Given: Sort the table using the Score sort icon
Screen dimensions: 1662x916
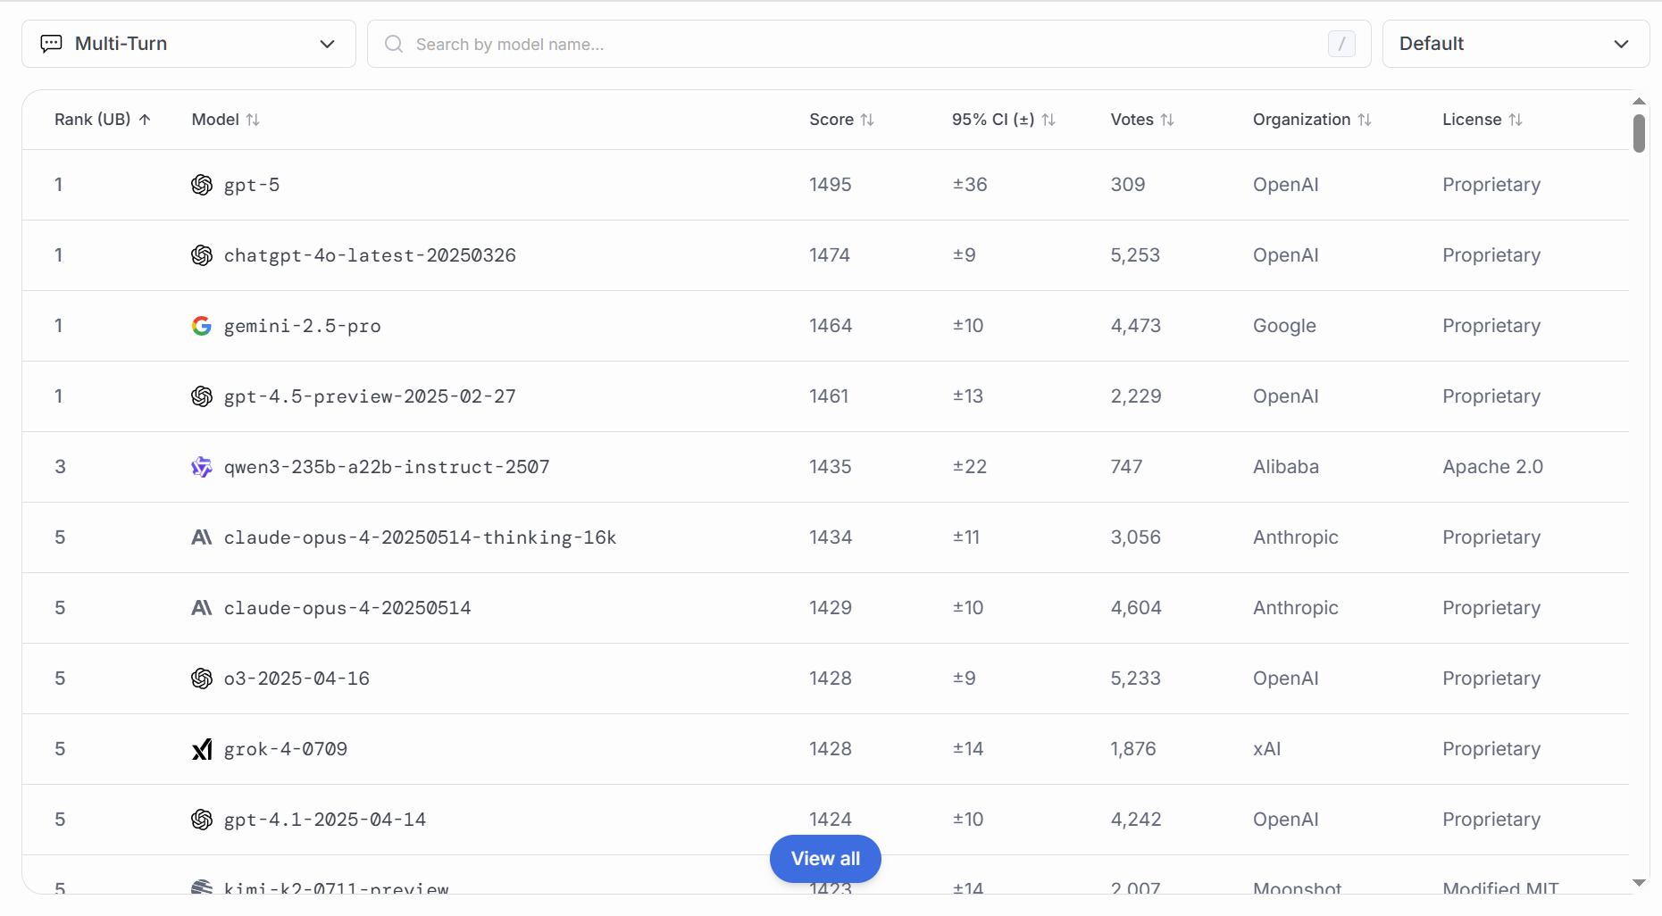Looking at the screenshot, I should coord(867,120).
